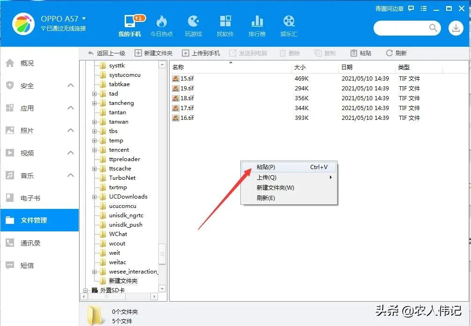
Task: Click the chat icon beside 青圃河边草
Action: (x=411, y=8)
